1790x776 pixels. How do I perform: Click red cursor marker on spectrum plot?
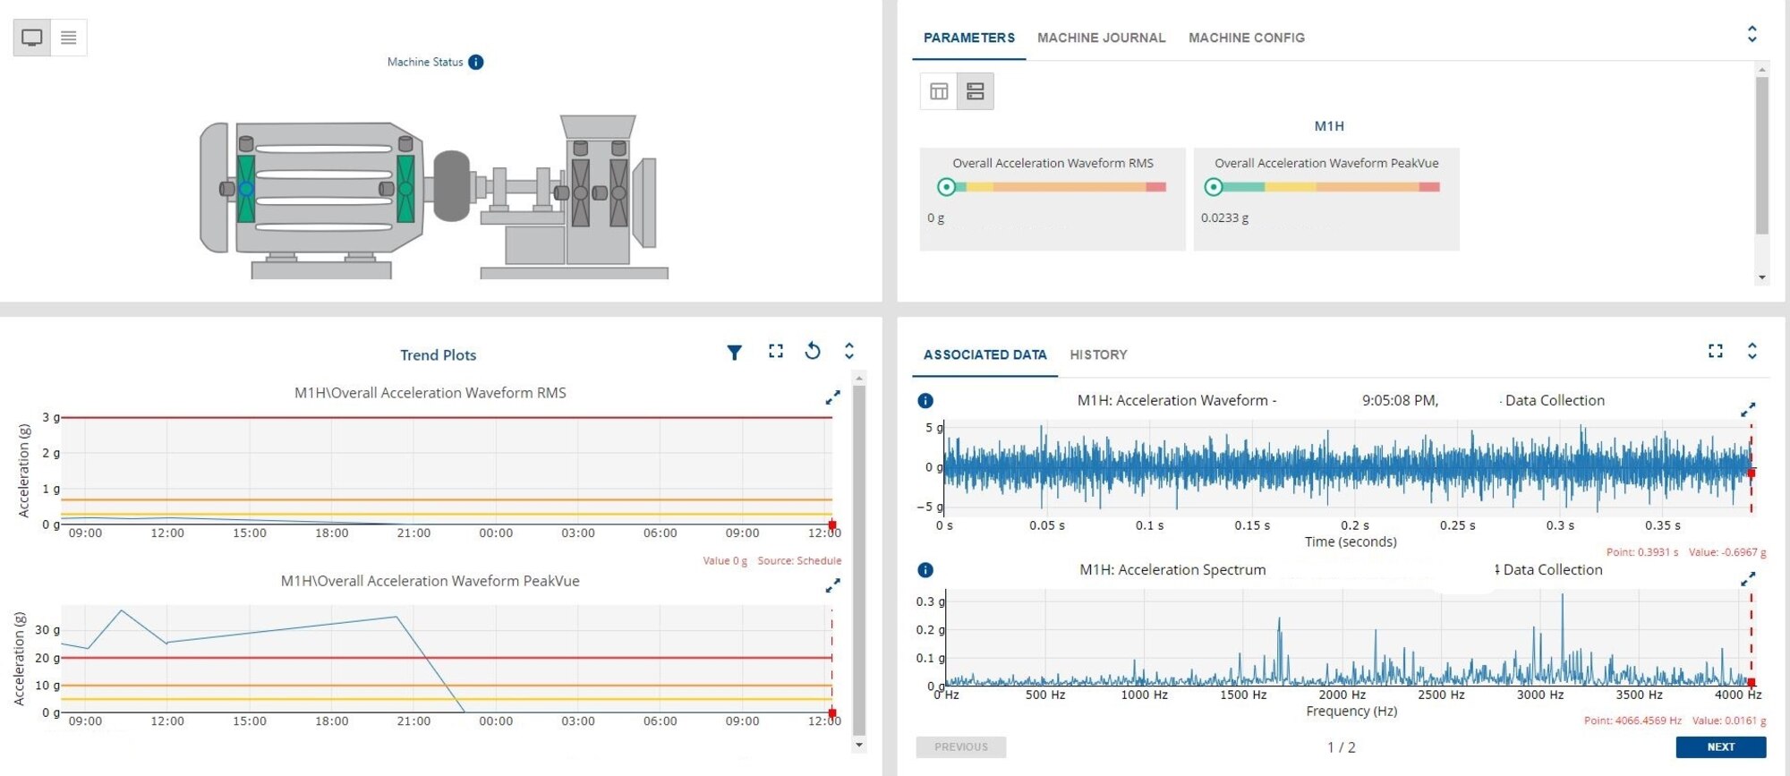(x=1752, y=682)
